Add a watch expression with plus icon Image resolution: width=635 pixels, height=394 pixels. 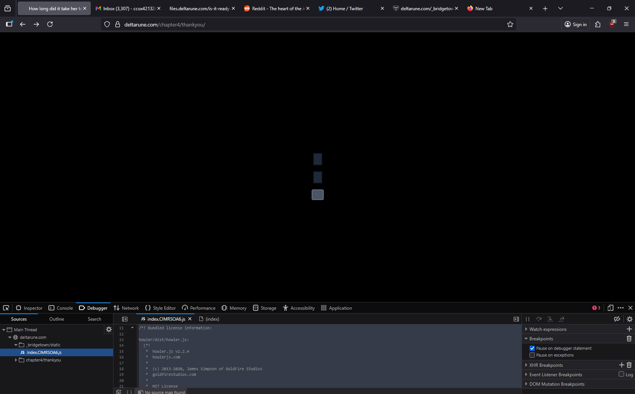(x=629, y=329)
